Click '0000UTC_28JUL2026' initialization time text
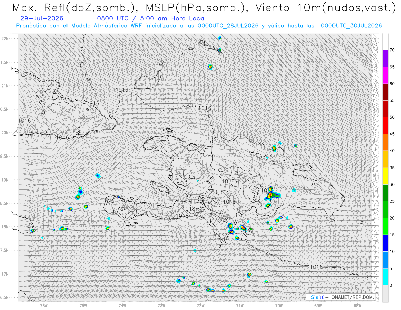The height and width of the screenshot is (310, 401). tap(228, 26)
